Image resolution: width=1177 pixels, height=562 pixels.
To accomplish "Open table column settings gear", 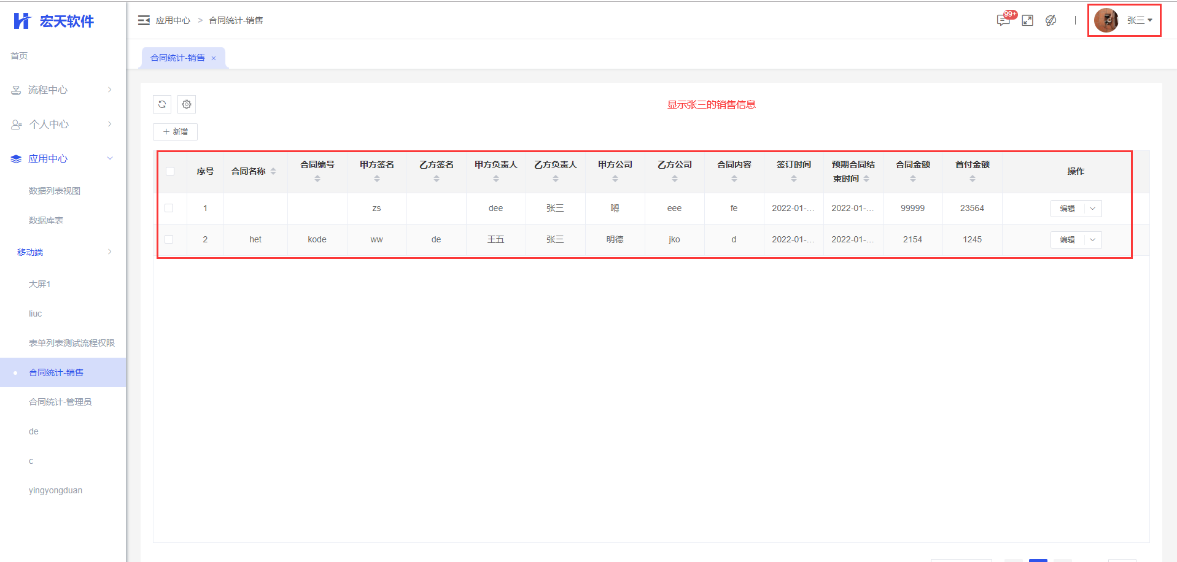I will (x=187, y=104).
